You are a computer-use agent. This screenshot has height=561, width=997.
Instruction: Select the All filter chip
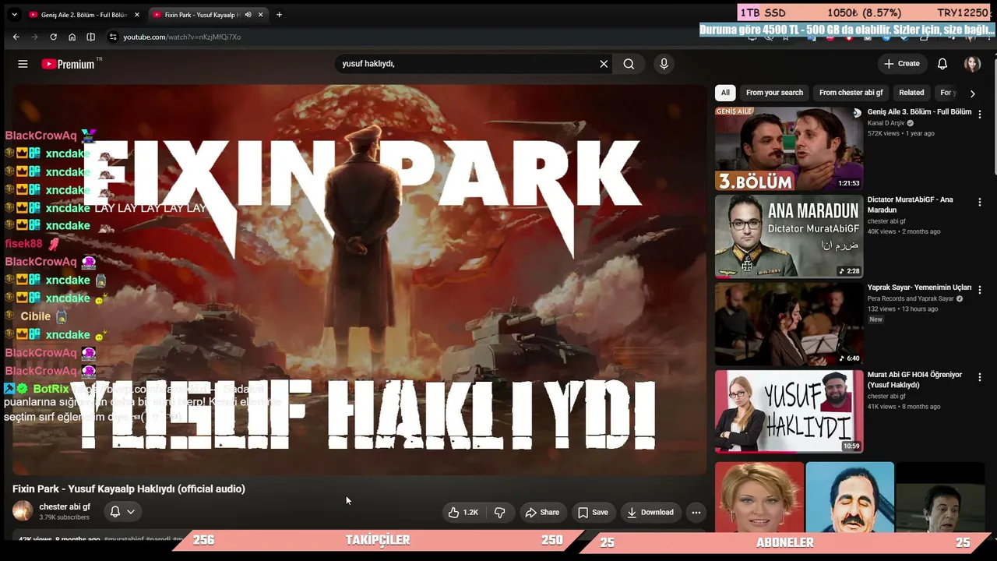(725, 93)
